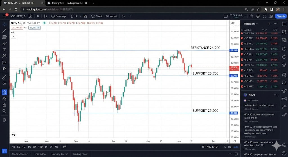Open the alerts clock icon in right sidebar
This screenshot has width=288, height=157.
(x=284, y=32)
